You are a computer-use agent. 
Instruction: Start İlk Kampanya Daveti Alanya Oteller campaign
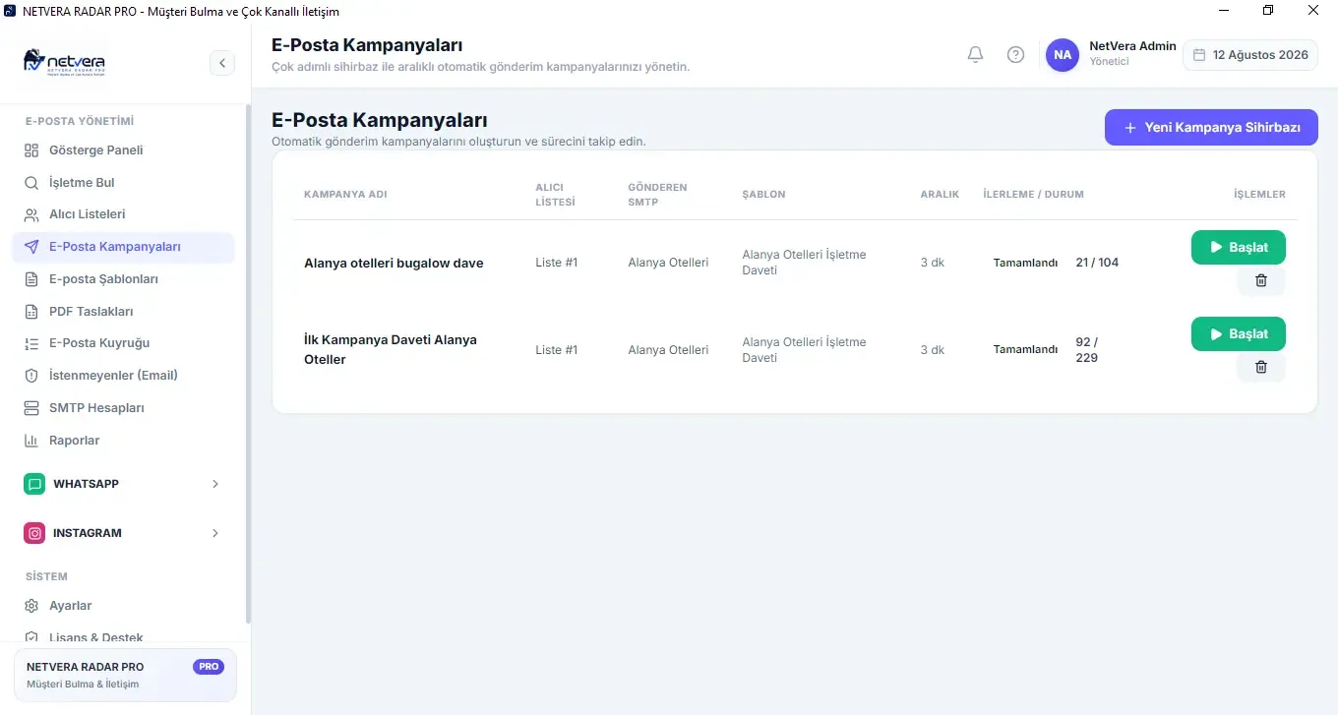pos(1238,334)
